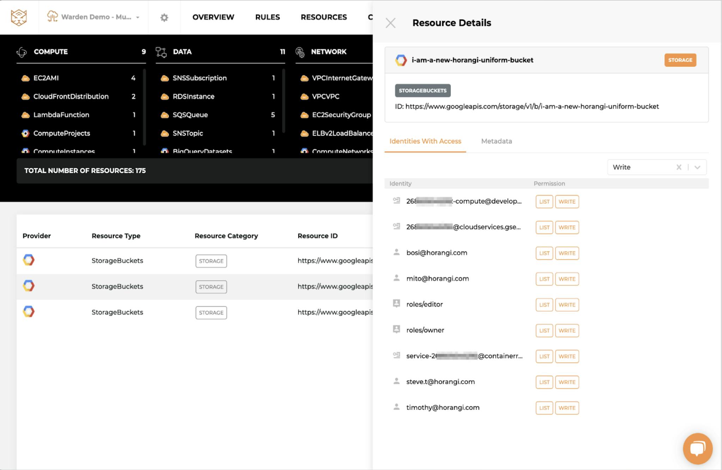The image size is (722, 470).
Task: Click the Google Cloud icon beside bucket name
Action: pyautogui.click(x=401, y=60)
